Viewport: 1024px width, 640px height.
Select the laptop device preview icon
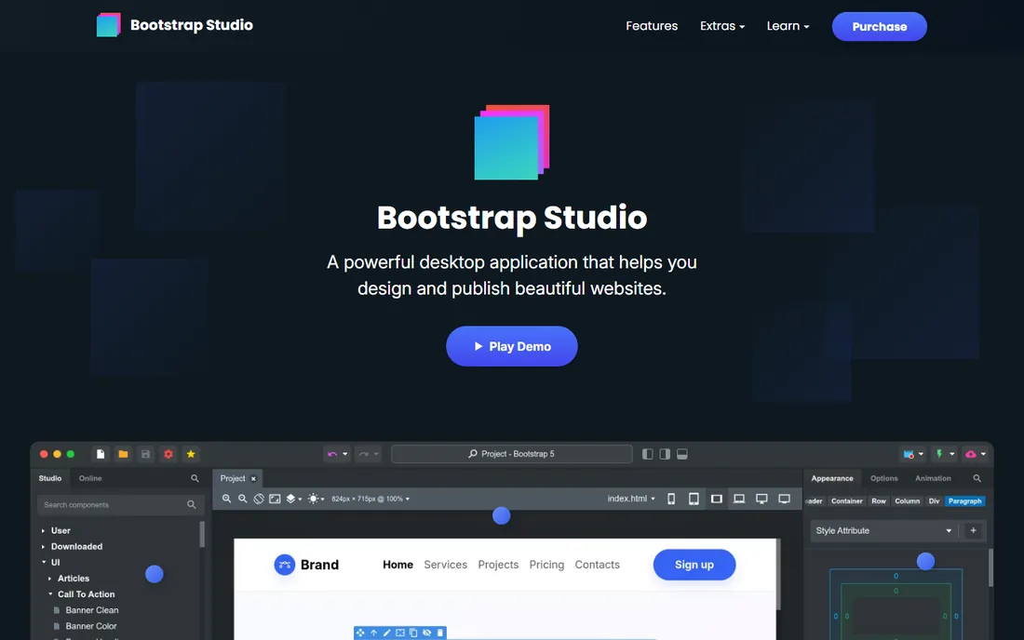[739, 499]
